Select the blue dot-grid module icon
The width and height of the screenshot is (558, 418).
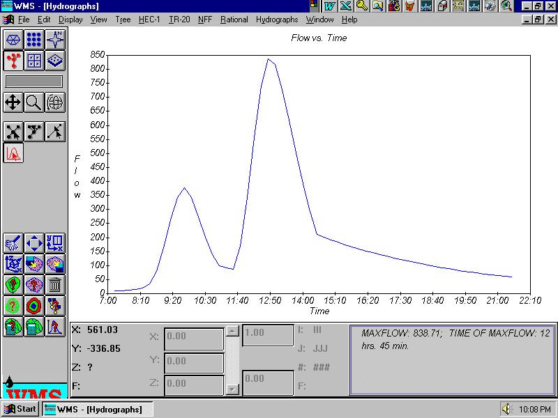[34, 40]
